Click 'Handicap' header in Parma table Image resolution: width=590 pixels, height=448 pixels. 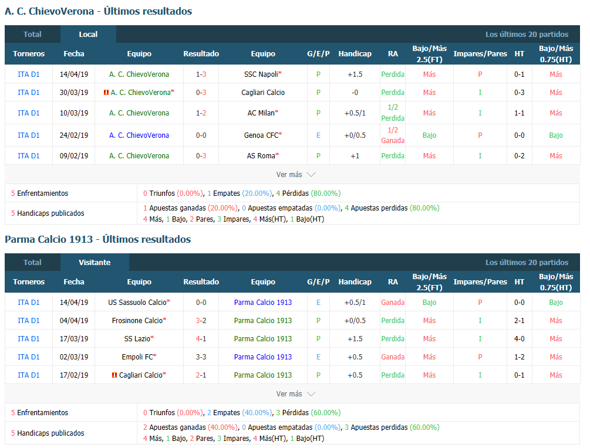pos(355,282)
